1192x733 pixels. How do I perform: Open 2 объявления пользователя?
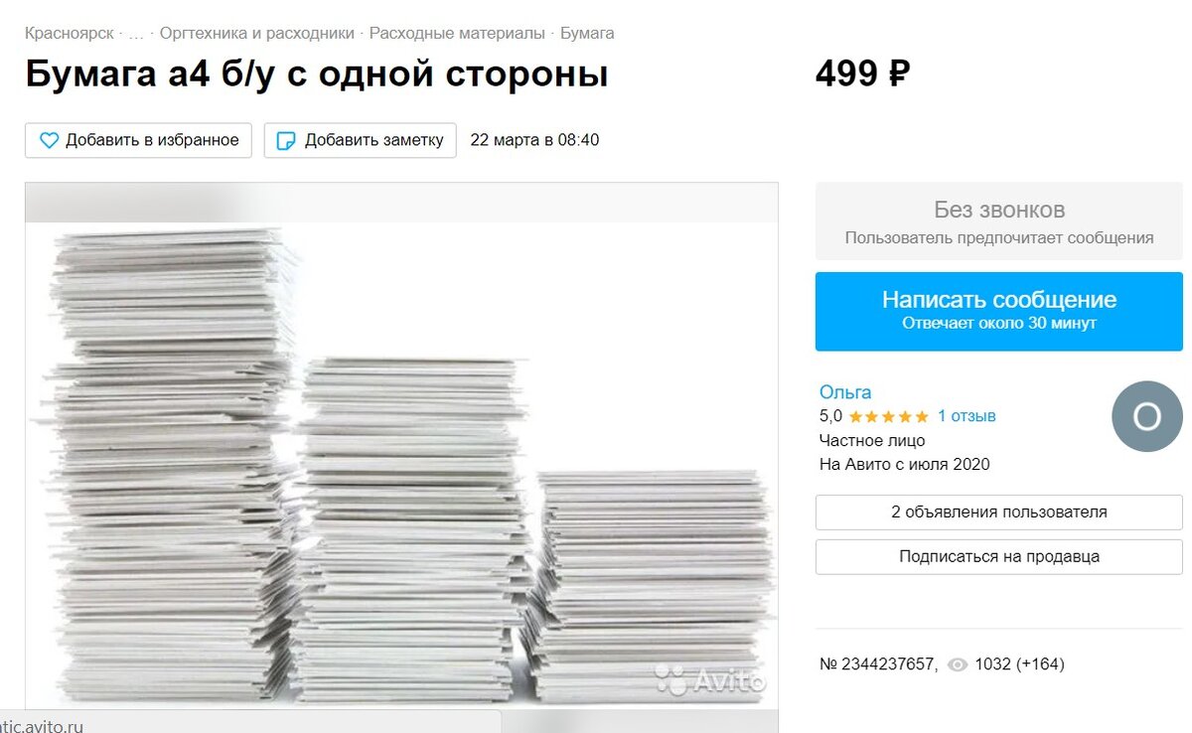coord(999,513)
